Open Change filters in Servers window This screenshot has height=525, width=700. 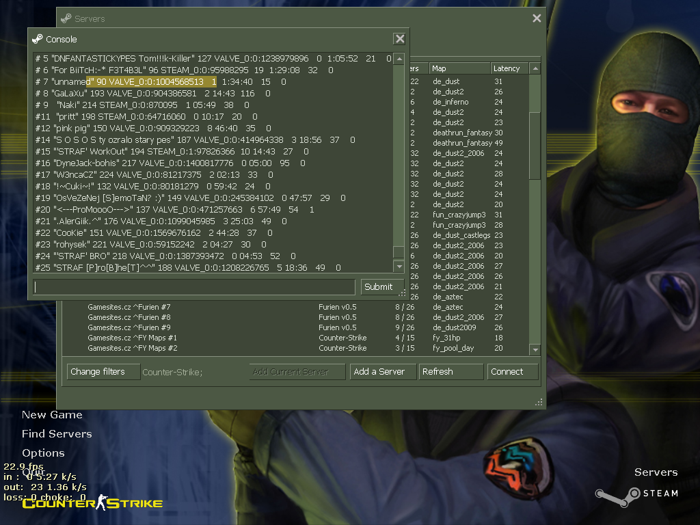(x=104, y=371)
